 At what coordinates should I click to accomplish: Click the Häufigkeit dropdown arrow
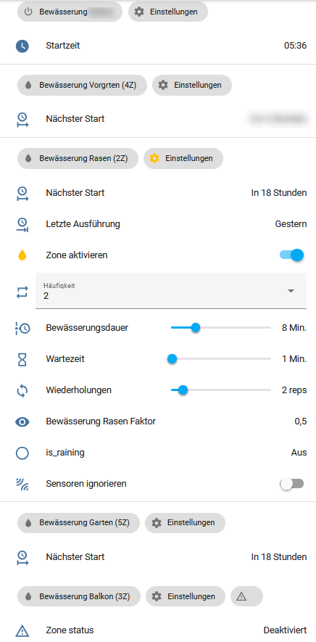coord(291,291)
